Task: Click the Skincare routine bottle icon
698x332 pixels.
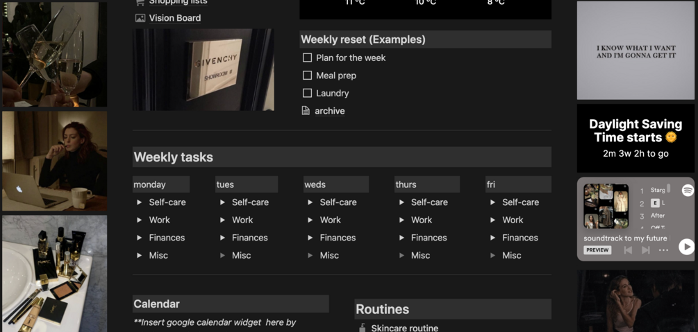Action: pyautogui.click(x=362, y=328)
